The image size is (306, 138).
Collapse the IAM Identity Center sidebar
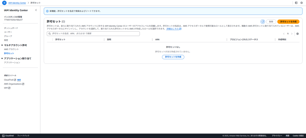[x=36, y=10]
